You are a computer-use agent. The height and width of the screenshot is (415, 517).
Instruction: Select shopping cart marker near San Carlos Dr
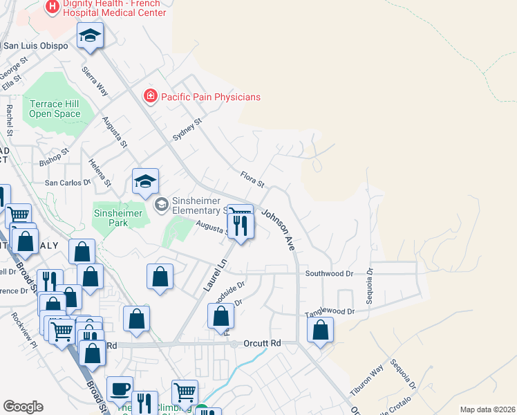(19, 214)
